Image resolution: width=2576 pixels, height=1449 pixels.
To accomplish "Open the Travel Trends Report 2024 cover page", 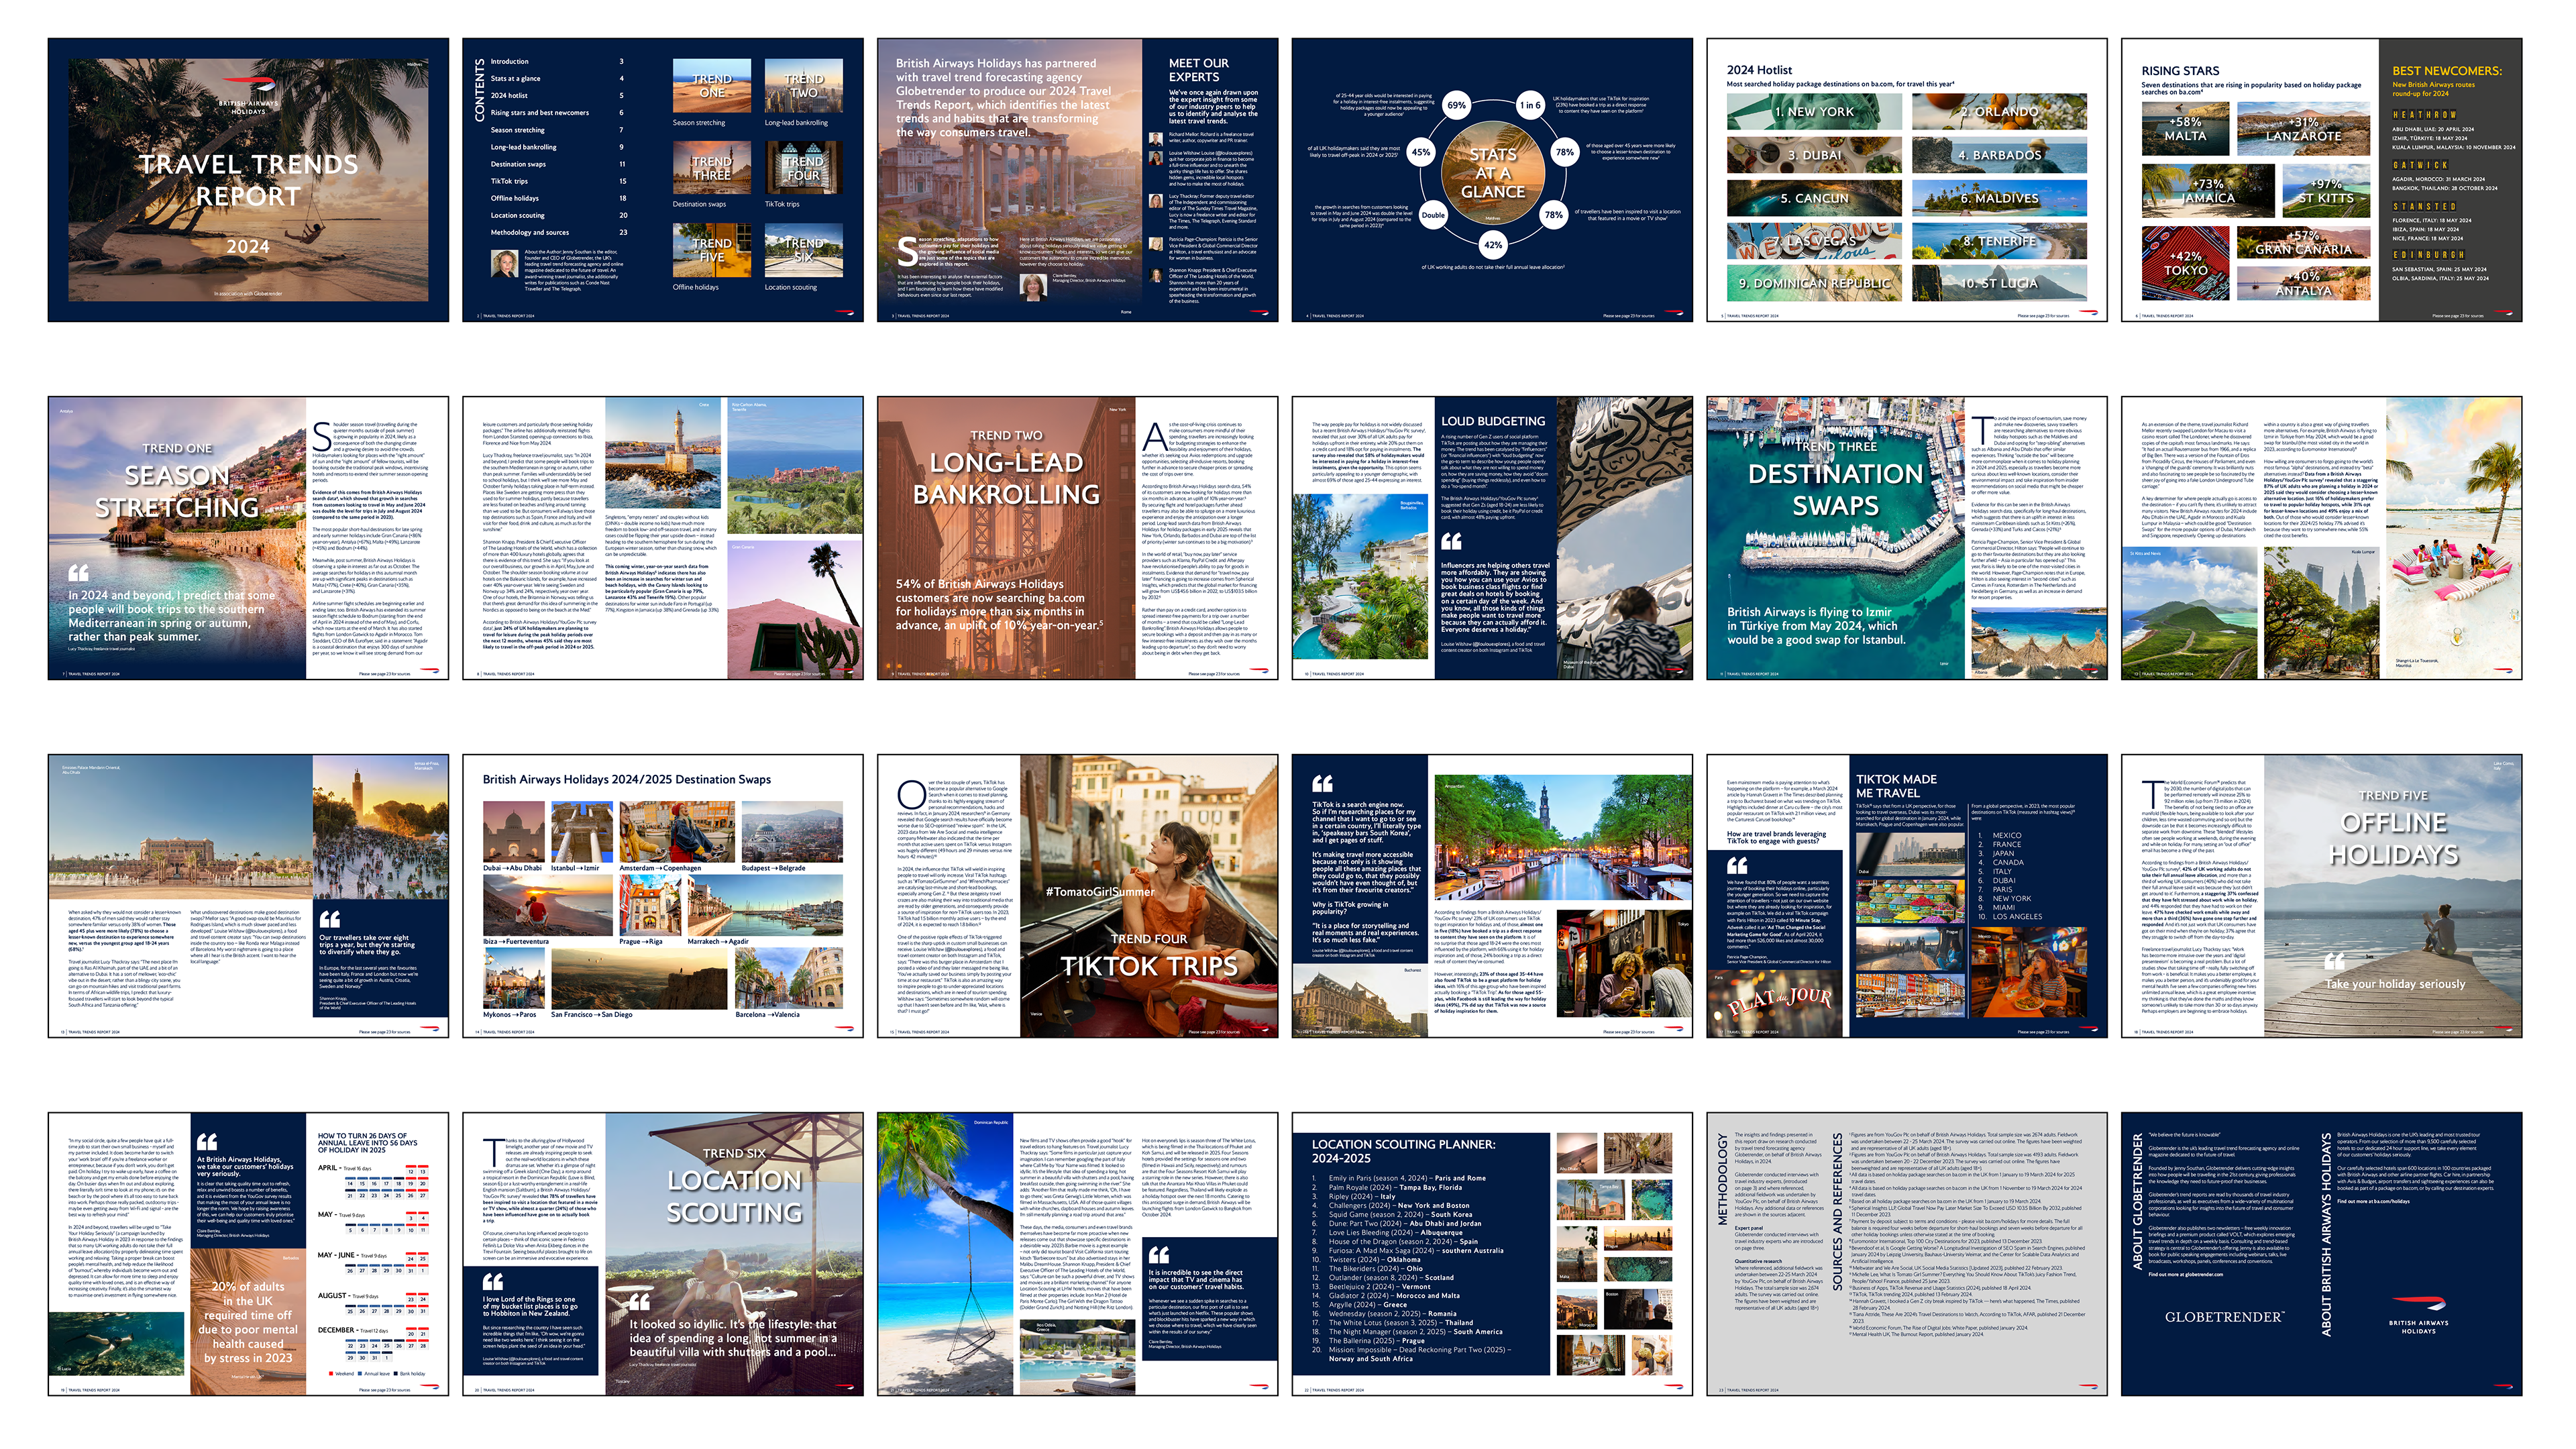I will [x=248, y=180].
